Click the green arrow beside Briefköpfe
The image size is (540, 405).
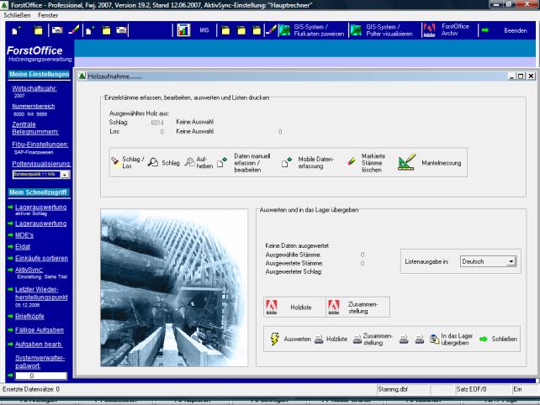10,316
